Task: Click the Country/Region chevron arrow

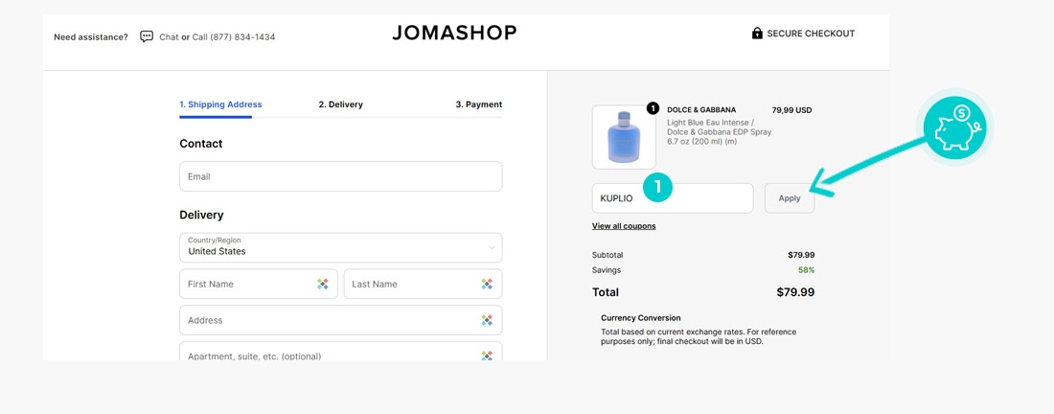Action: [492, 248]
